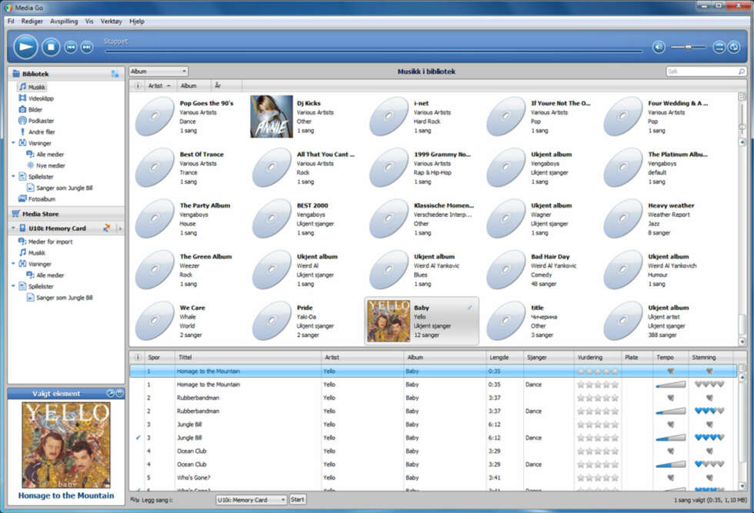This screenshot has width=754, height=513.
Task: Stop playback using the Stop button
Action: tap(51, 47)
